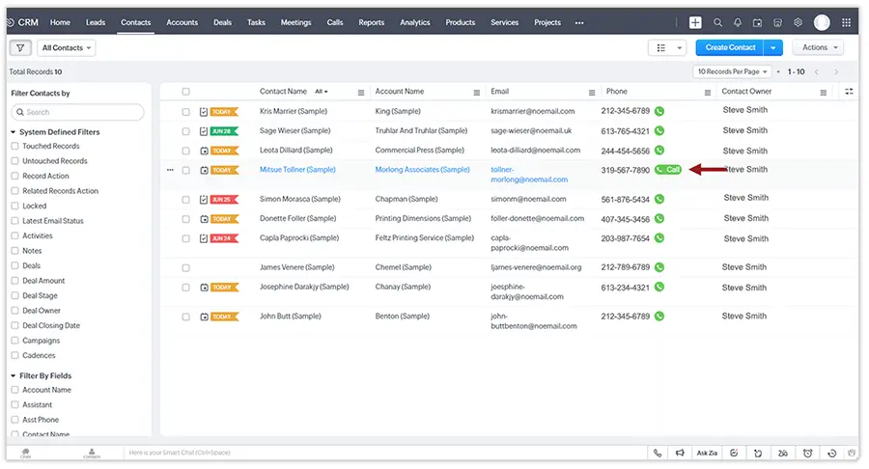Click Chapman (Sample) account name
Viewport: 869px width, 469px height.
(x=406, y=200)
